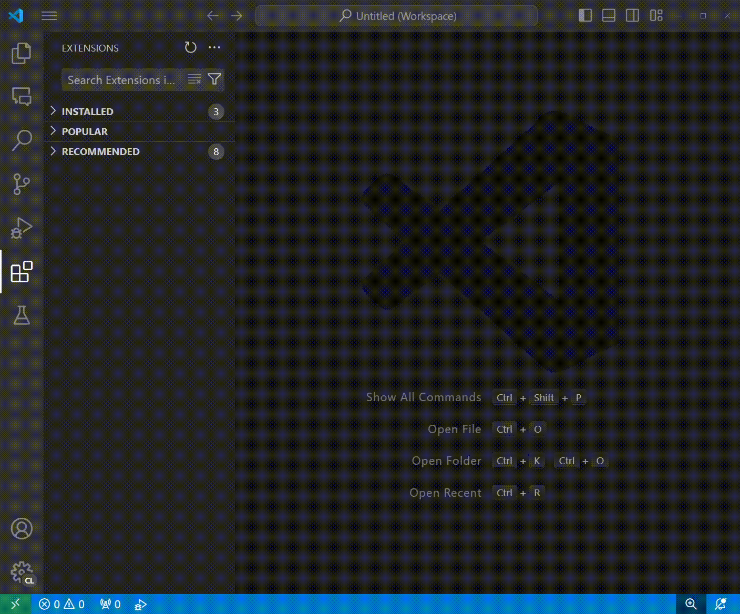Viewport: 740px width, 614px height.
Task: Click the ports forwarded indicator
Action: click(110, 604)
